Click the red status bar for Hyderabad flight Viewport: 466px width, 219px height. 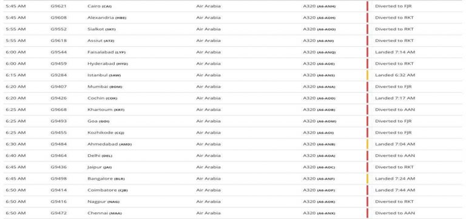point(367,64)
